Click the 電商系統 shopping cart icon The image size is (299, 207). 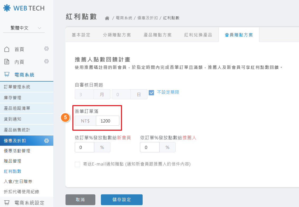pos(7,75)
